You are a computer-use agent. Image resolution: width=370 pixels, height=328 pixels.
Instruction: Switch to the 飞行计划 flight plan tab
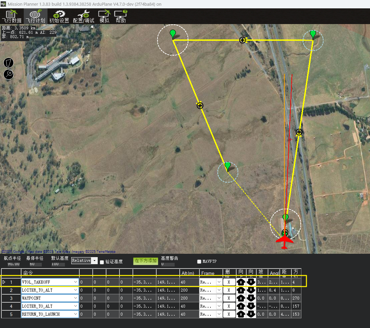click(35, 16)
